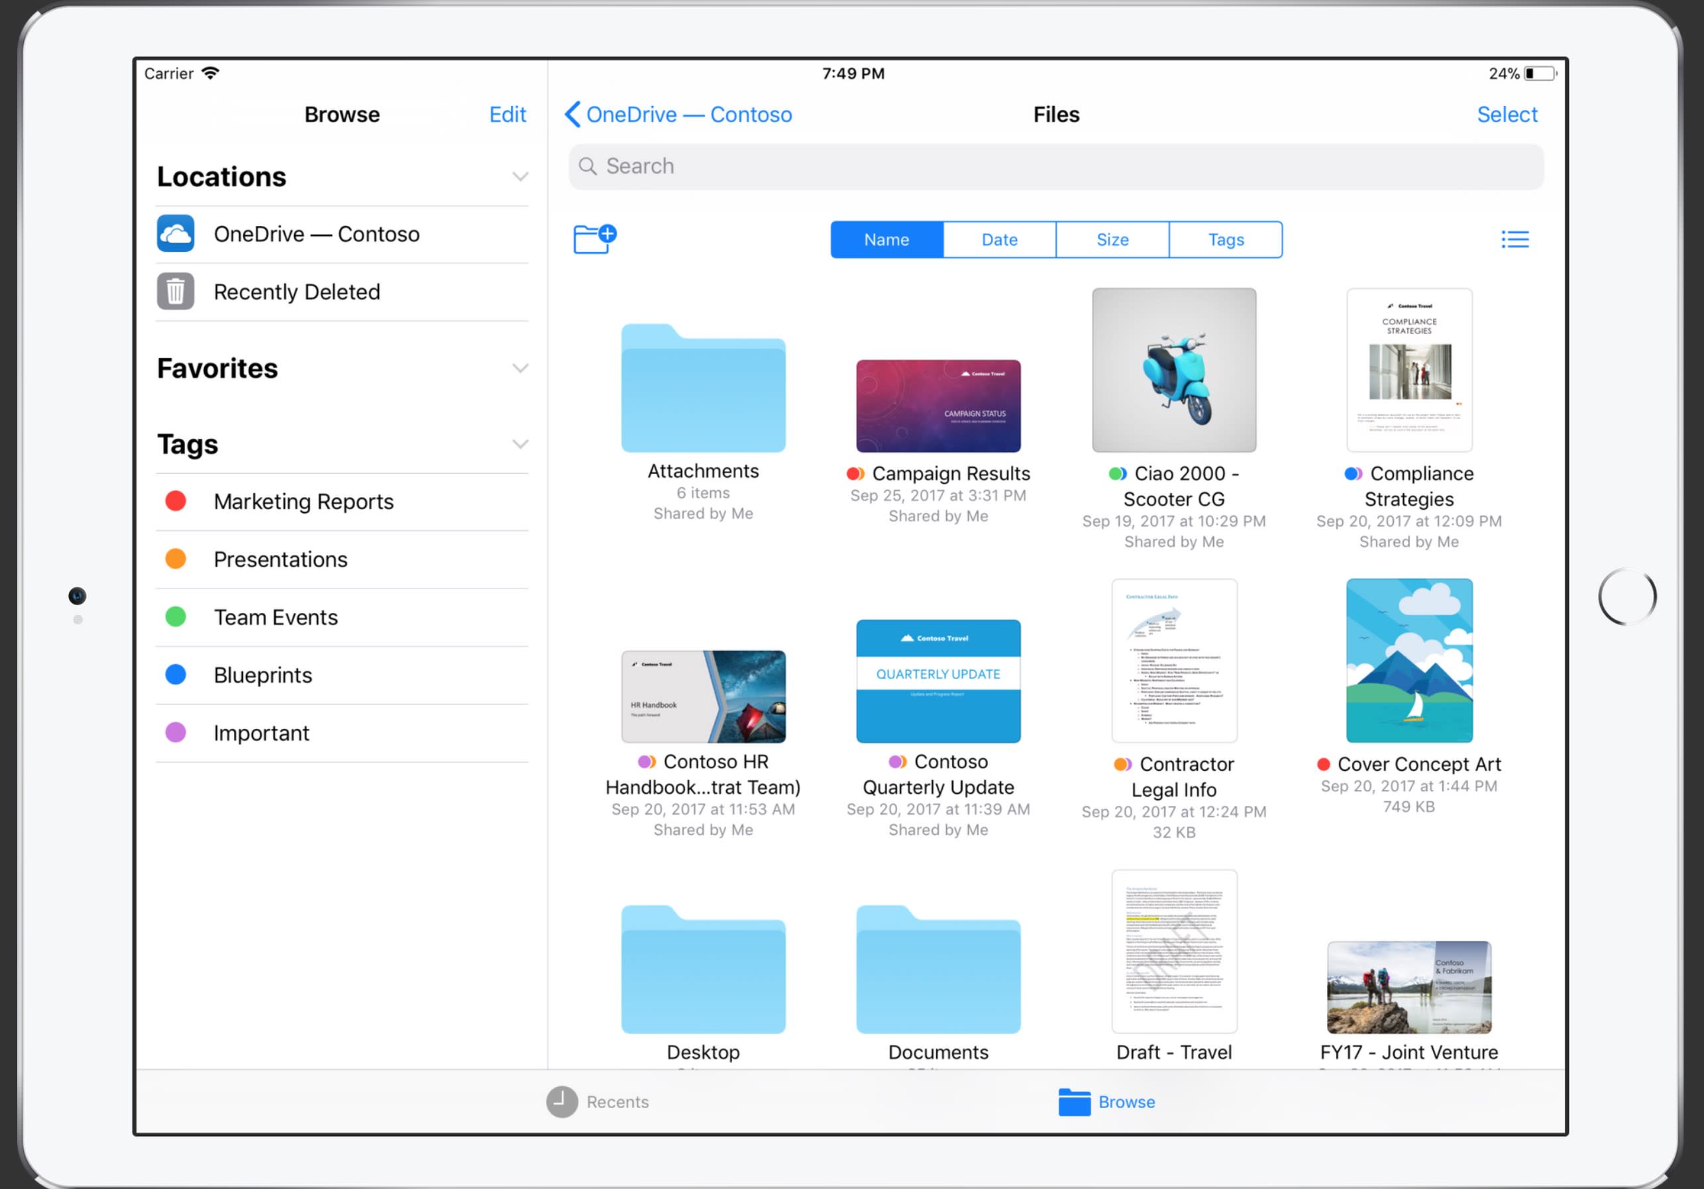Click the new folder creation icon
Screen dimensions: 1704x1189
[x=594, y=237]
